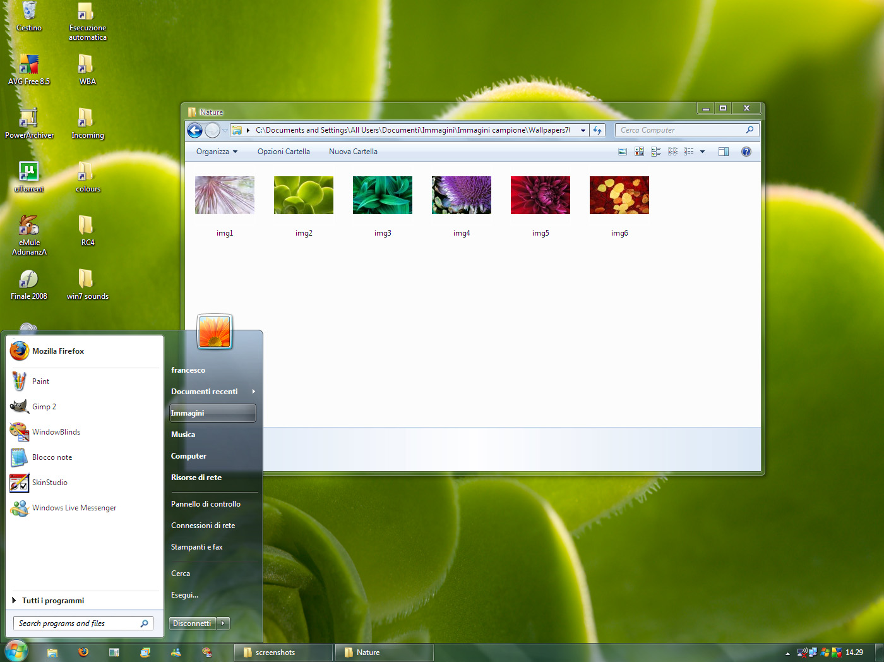Select the tiles view icon
This screenshot has height=662, width=884.
[x=656, y=152]
